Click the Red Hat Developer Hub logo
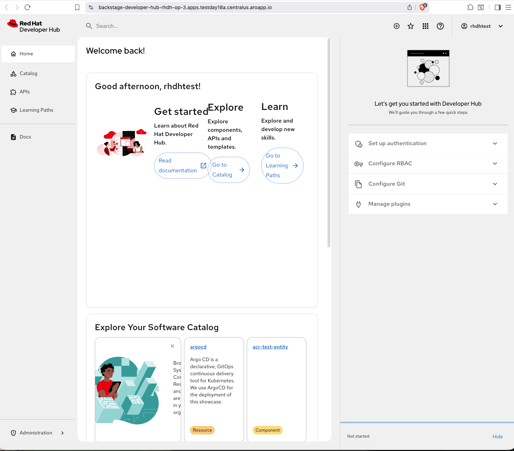 point(34,26)
